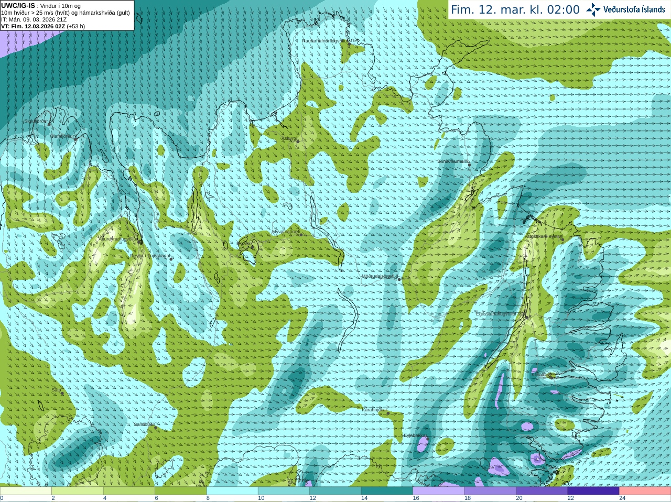Viewport: 671px width, 502px height.
Task: Select the Vatnsskarð eystra station marker
Action: (x=562, y=239)
